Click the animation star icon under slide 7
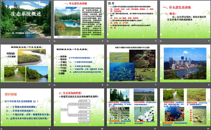Screen dimensions: 211x130 point(108,85)
